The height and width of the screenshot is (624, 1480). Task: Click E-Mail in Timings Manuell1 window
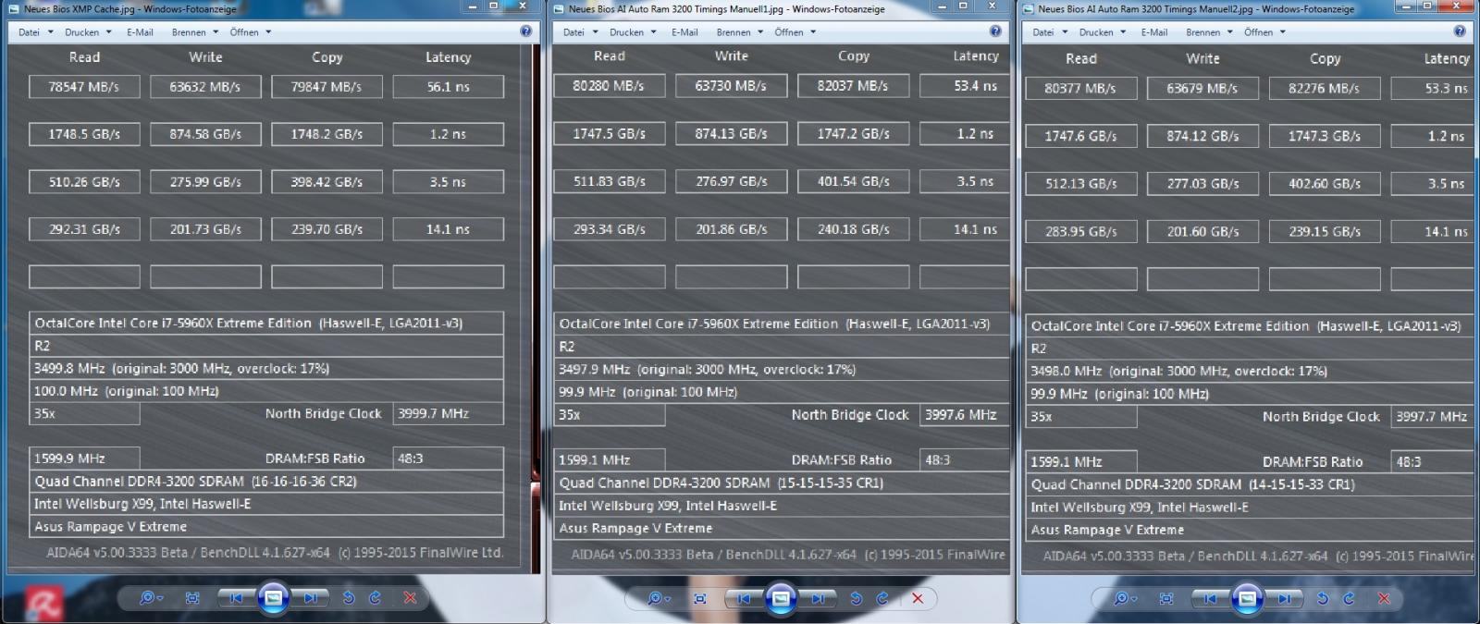(x=684, y=32)
